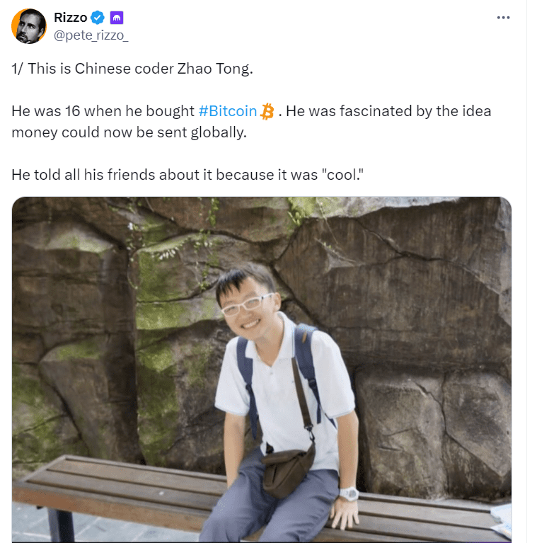
Task: Click the white wristwatch in the photo
Action: tap(348, 494)
